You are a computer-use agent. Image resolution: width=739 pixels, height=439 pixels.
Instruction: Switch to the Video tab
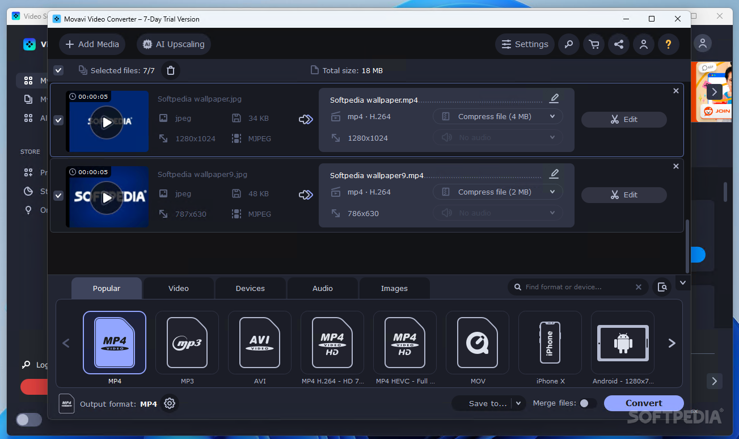pos(179,288)
